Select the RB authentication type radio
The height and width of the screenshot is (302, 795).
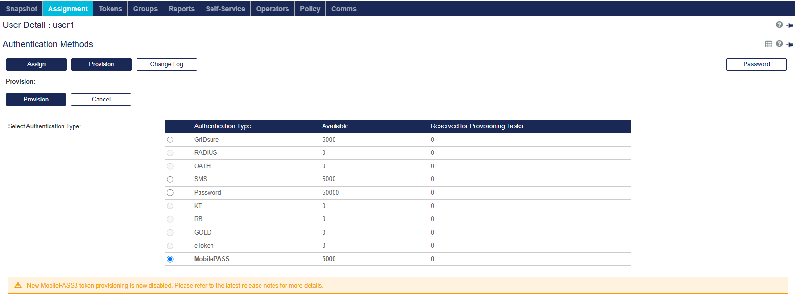170,219
